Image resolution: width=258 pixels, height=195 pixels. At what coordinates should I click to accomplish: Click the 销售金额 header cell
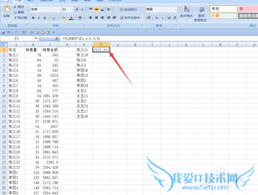coord(50,50)
